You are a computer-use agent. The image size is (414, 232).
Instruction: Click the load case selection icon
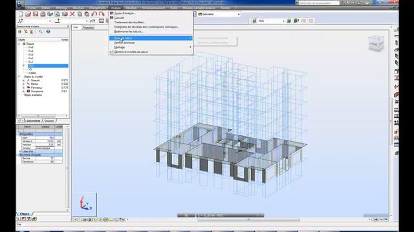pyautogui.click(x=58, y=21)
